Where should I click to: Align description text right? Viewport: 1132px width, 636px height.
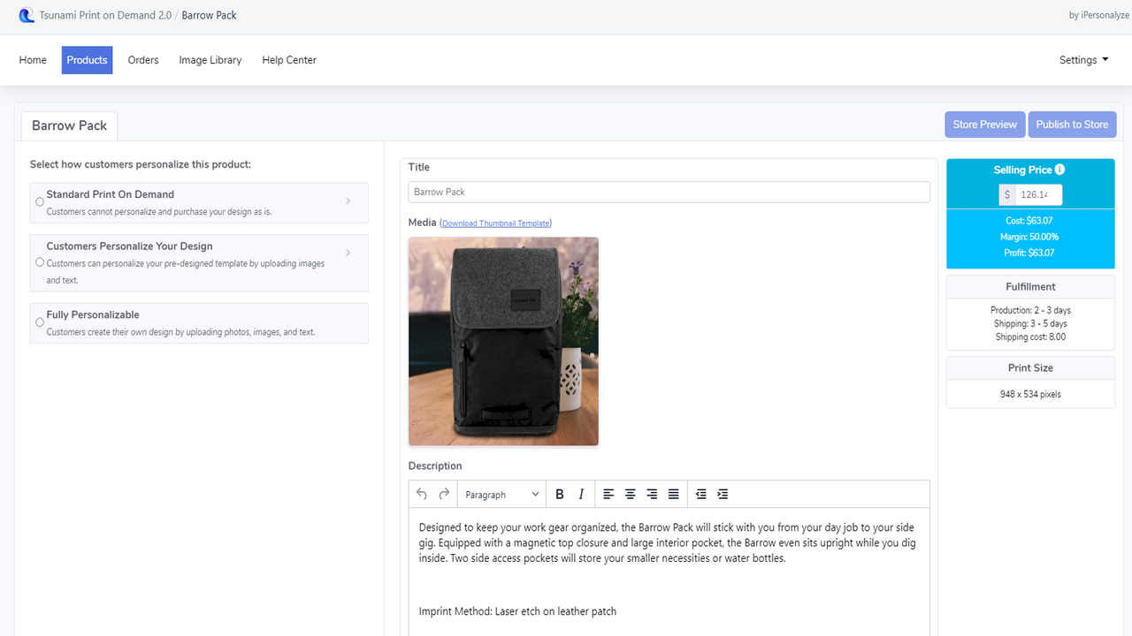[652, 494]
